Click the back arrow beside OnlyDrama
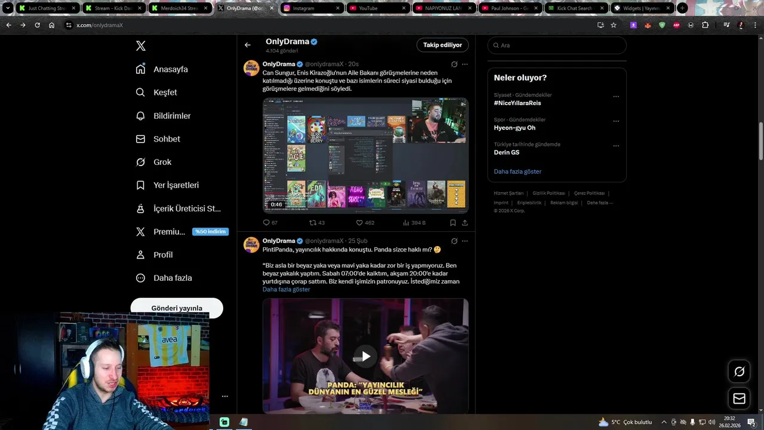This screenshot has height=430, width=764. [248, 45]
